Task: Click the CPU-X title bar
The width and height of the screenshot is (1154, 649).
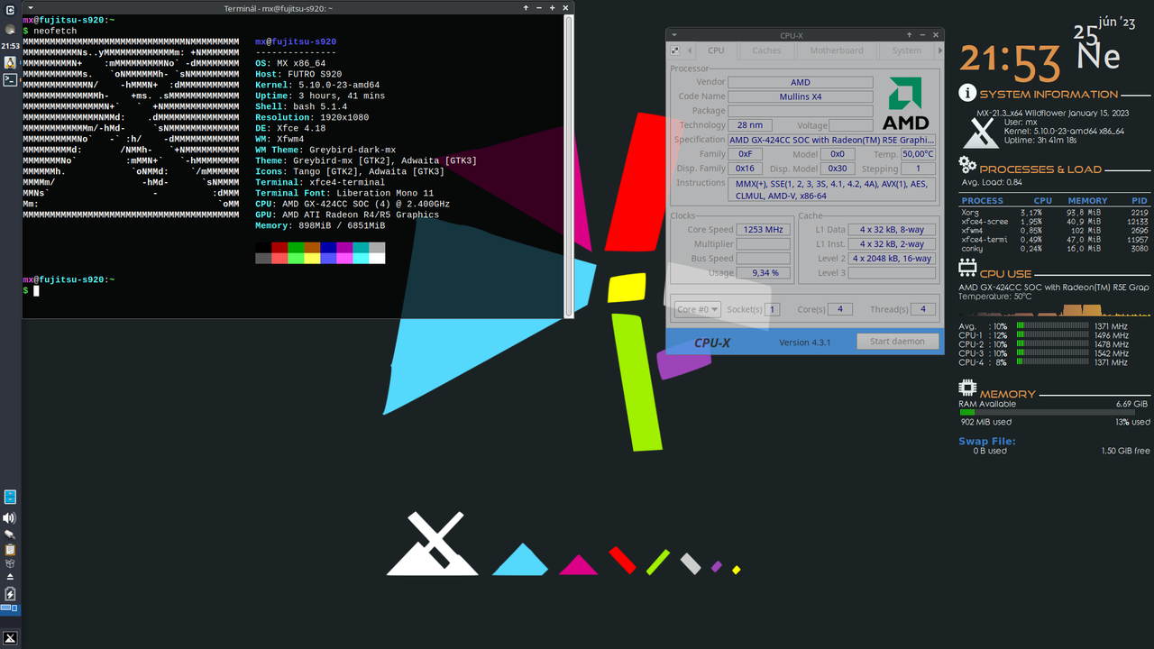Action: (x=804, y=35)
